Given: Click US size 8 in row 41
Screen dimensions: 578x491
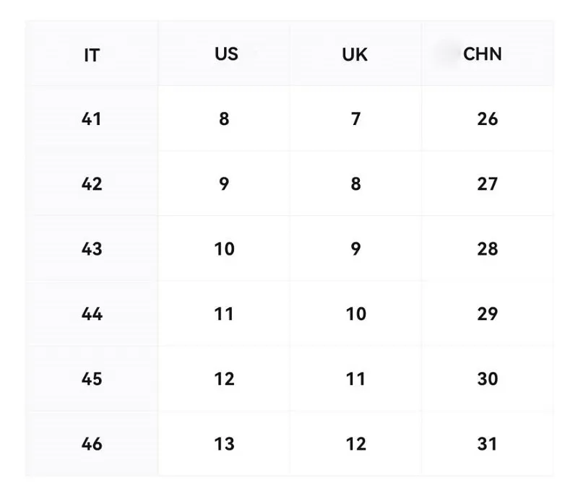Looking at the screenshot, I should tap(224, 119).
